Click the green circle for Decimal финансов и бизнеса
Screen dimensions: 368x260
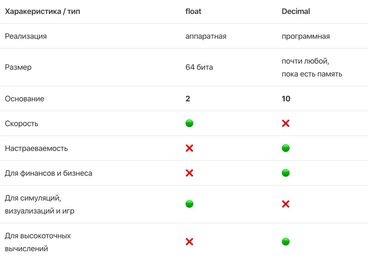[286, 173]
